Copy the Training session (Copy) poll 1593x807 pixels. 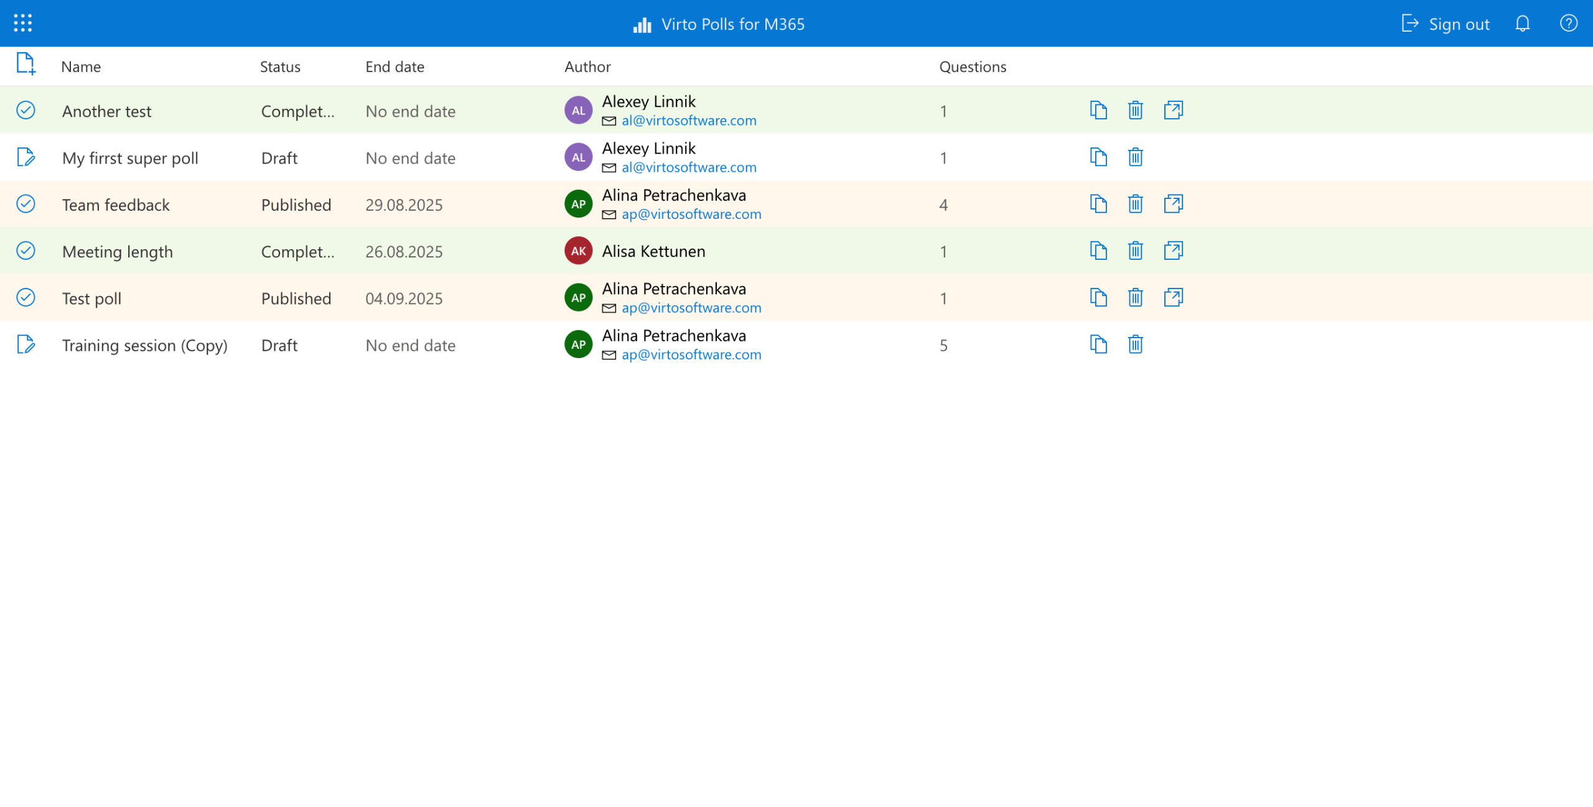(x=1098, y=344)
